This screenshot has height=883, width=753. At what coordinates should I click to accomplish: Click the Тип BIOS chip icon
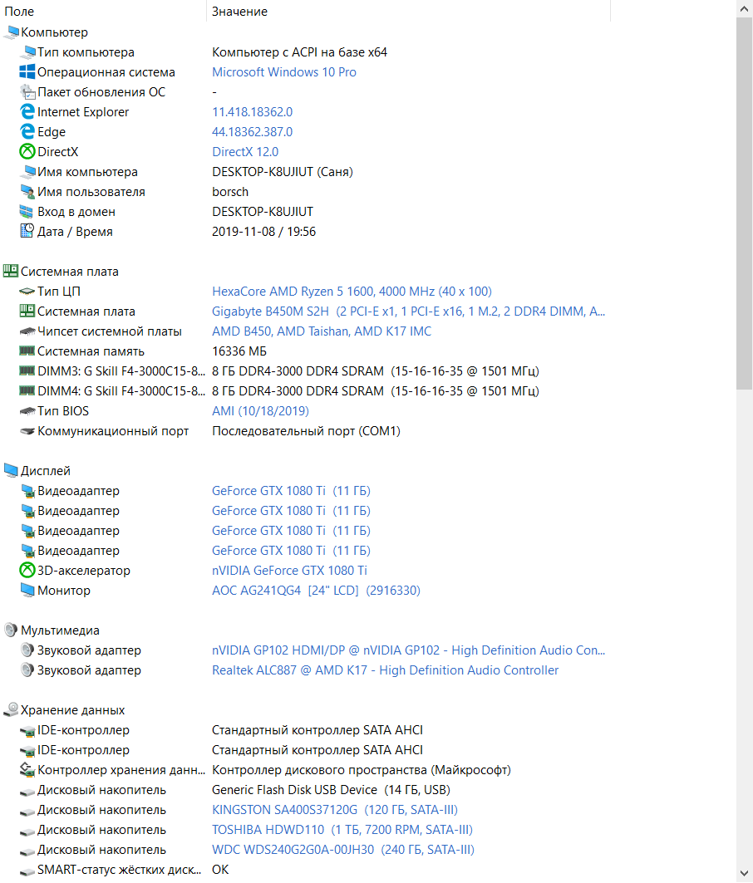coord(27,411)
